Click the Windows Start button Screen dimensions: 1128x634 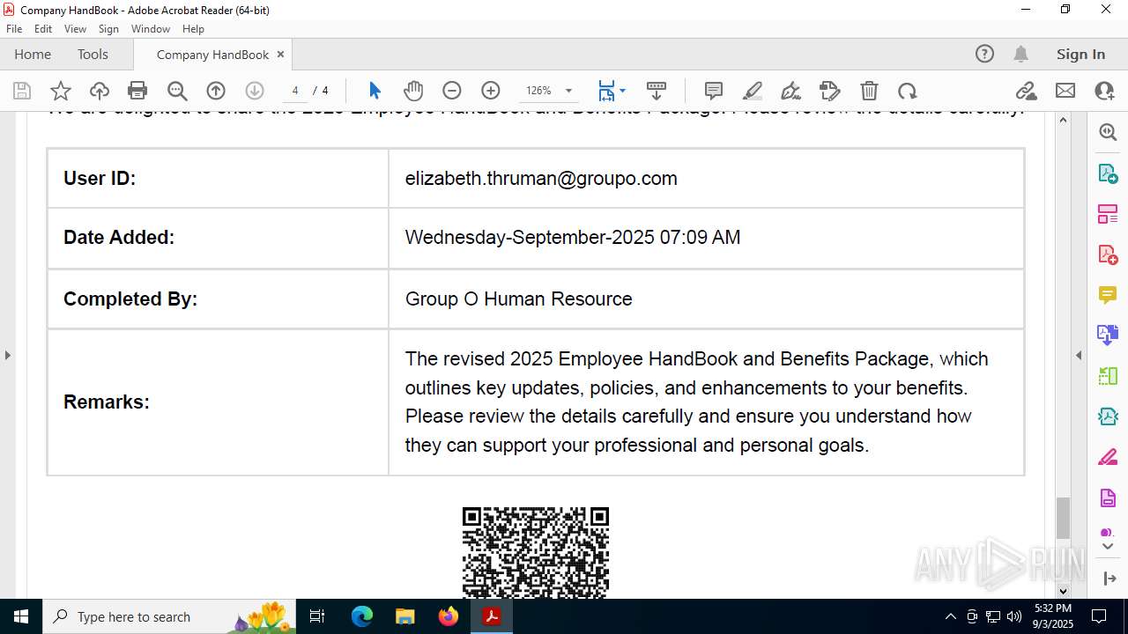(21, 616)
